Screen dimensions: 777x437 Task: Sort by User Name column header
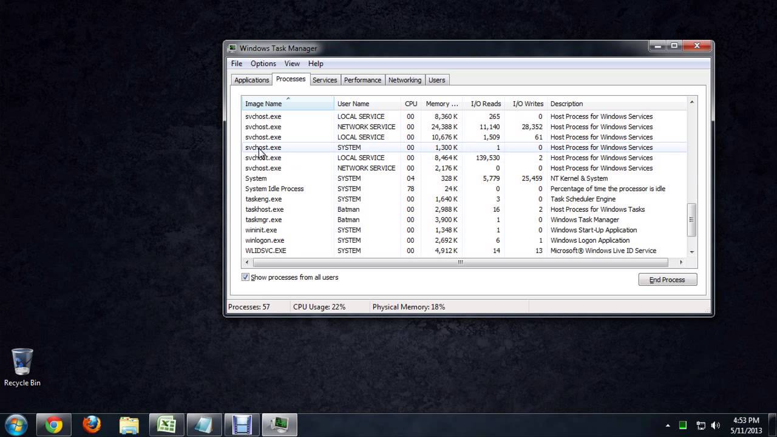pos(367,104)
